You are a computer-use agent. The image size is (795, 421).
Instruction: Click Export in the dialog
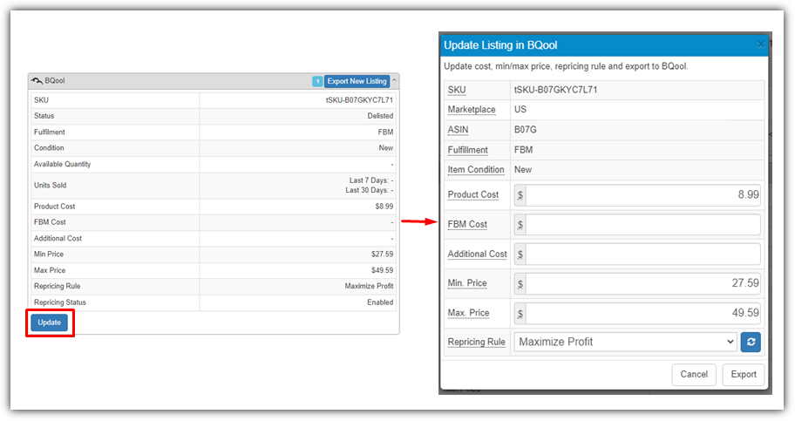(744, 374)
